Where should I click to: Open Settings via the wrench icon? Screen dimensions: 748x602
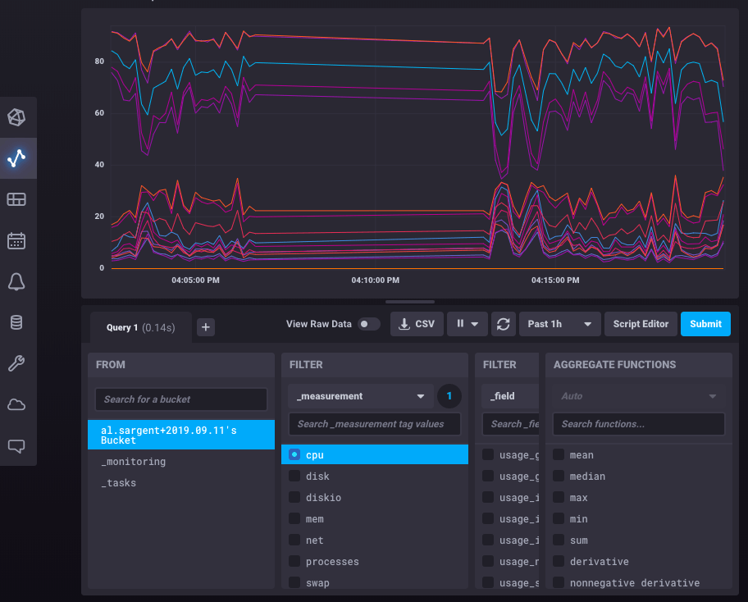coord(18,363)
